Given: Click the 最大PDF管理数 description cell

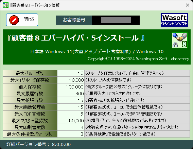Looking at the screenshot, I should tap(137, 114).
